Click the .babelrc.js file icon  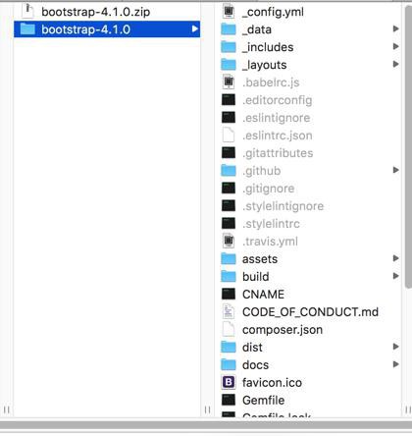point(229,82)
